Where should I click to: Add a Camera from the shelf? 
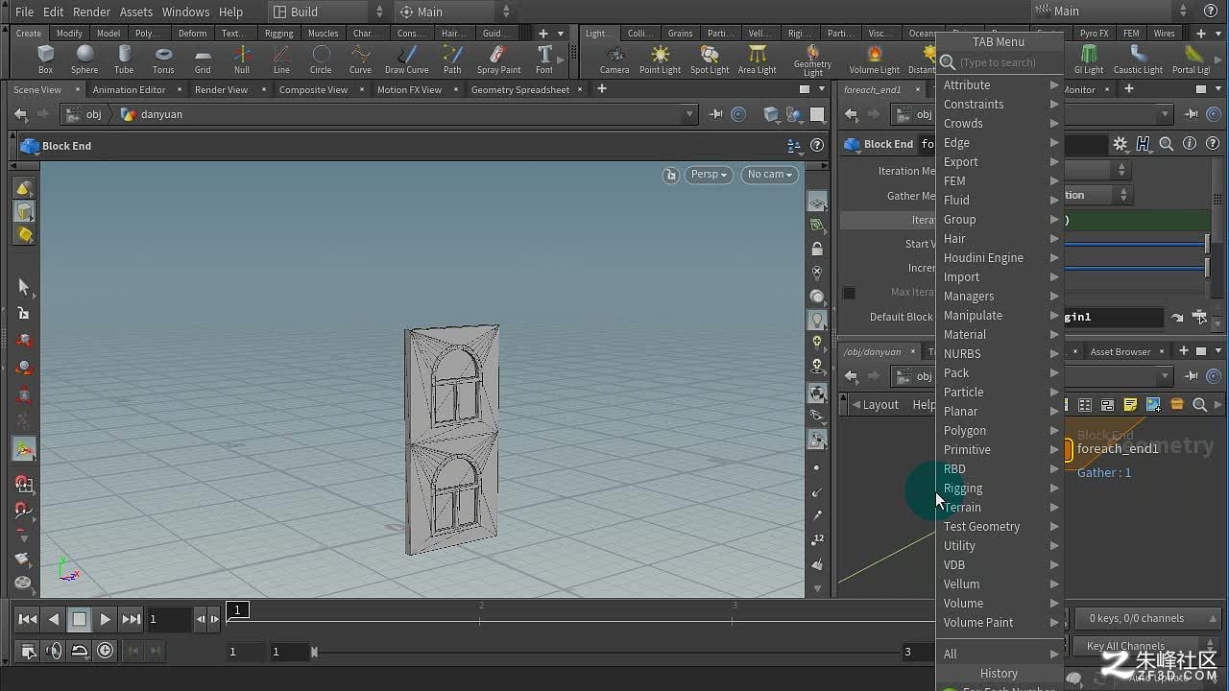click(614, 60)
